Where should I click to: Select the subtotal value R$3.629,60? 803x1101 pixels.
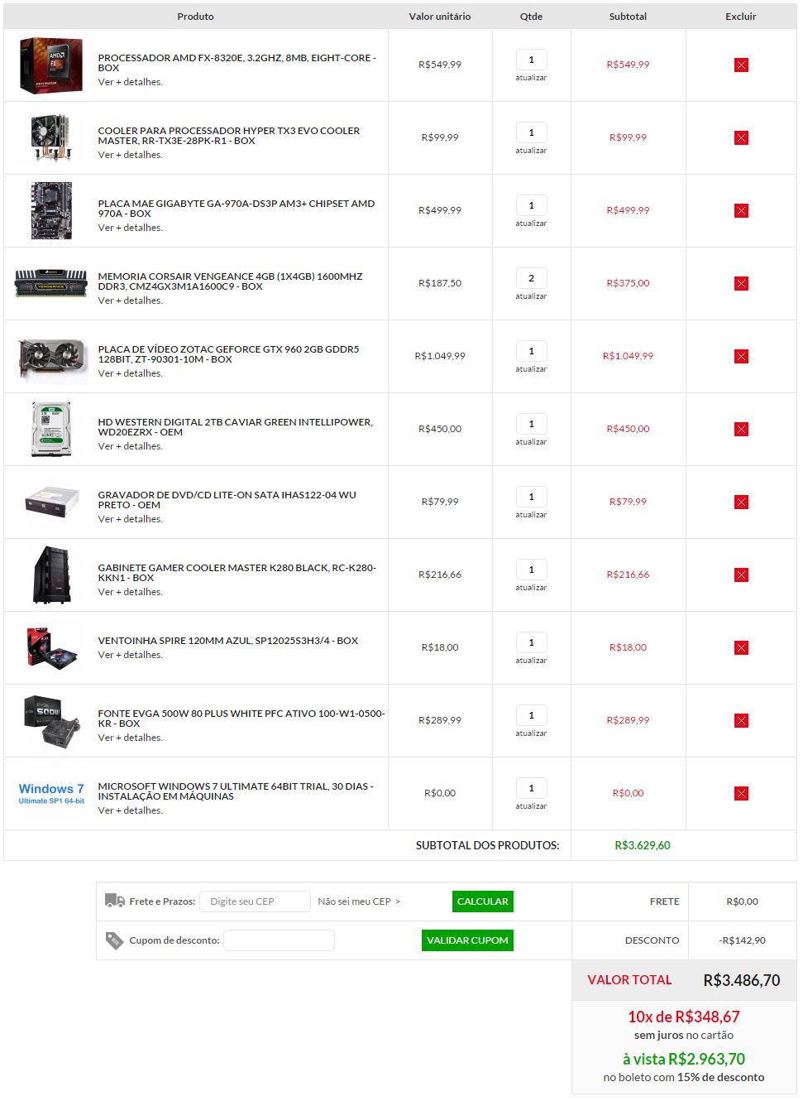pyautogui.click(x=643, y=845)
